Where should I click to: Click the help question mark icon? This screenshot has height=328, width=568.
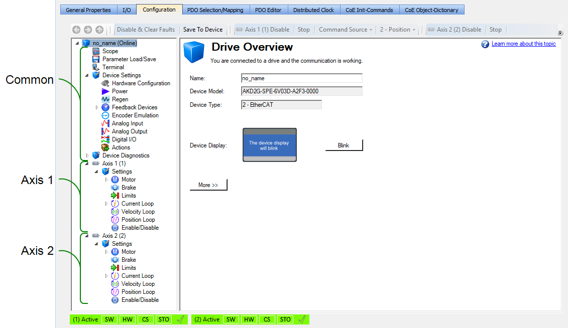pyautogui.click(x=485, y=44)
